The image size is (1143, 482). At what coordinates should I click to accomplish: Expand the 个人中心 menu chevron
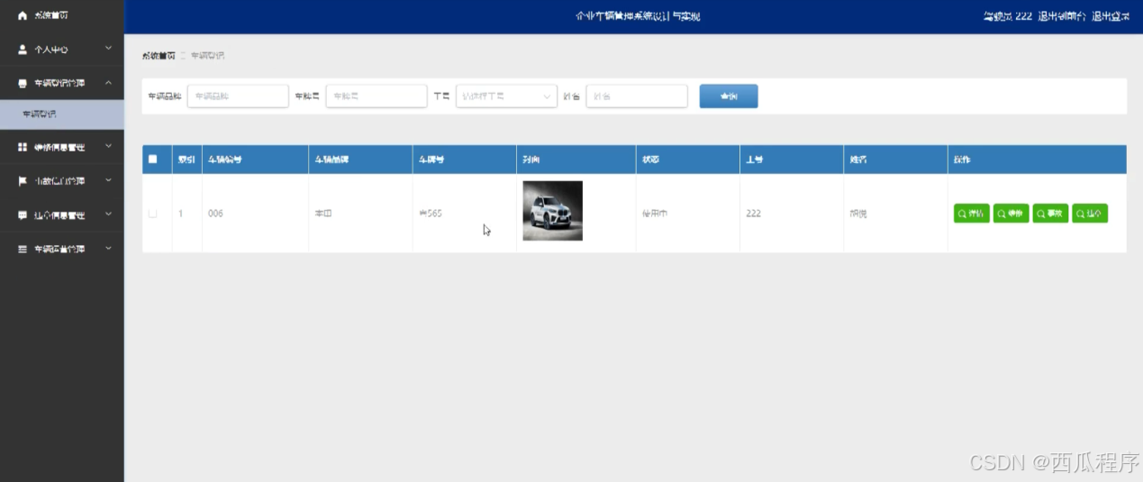pos(108,49)
